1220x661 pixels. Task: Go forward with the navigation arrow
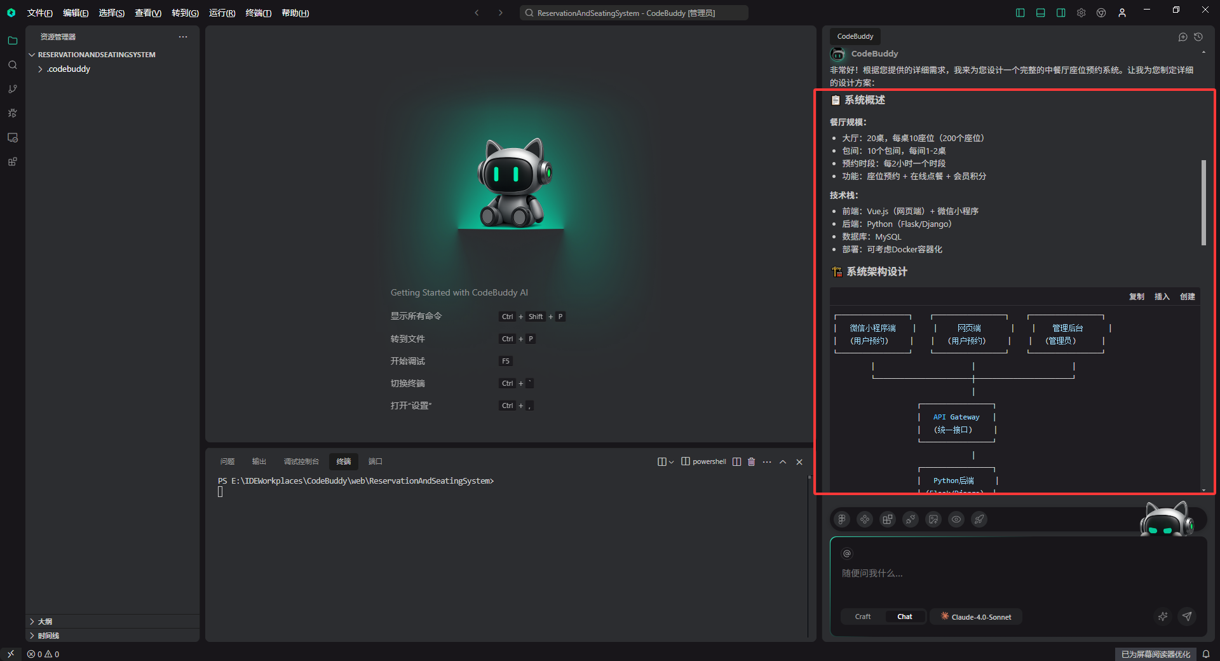(501, 13)
